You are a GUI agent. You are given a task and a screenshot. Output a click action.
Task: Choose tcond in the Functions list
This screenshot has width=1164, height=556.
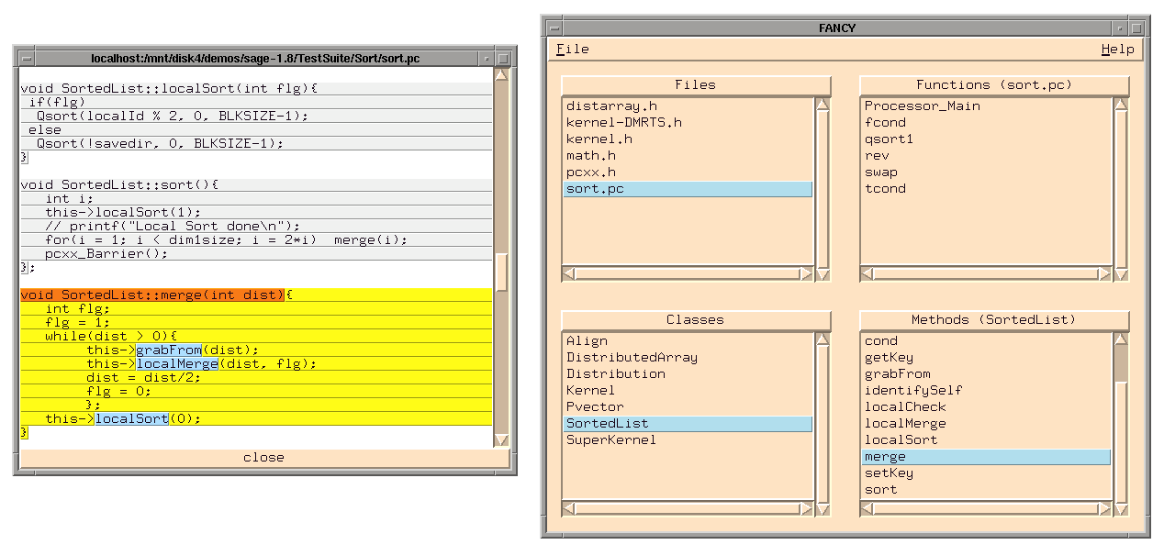pyautogui.click(x=986, y=189)
